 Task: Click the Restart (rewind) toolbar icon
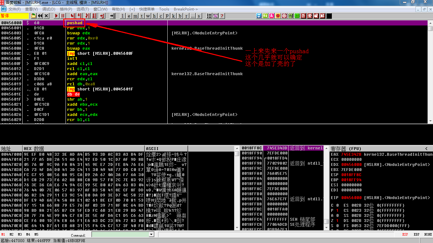[x=40, y=16]
